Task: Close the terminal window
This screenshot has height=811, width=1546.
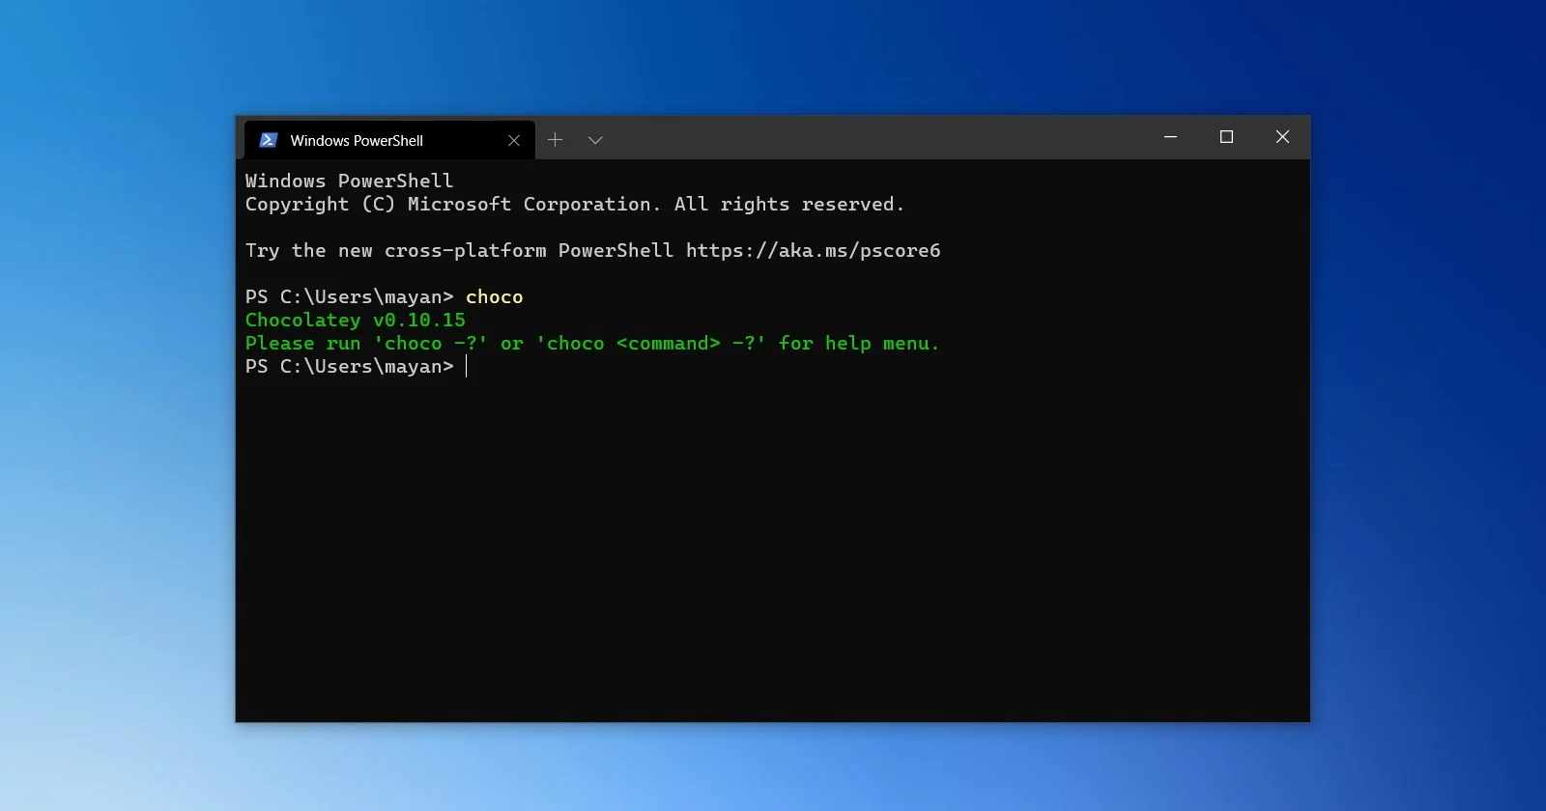Action: [1282, 137]
